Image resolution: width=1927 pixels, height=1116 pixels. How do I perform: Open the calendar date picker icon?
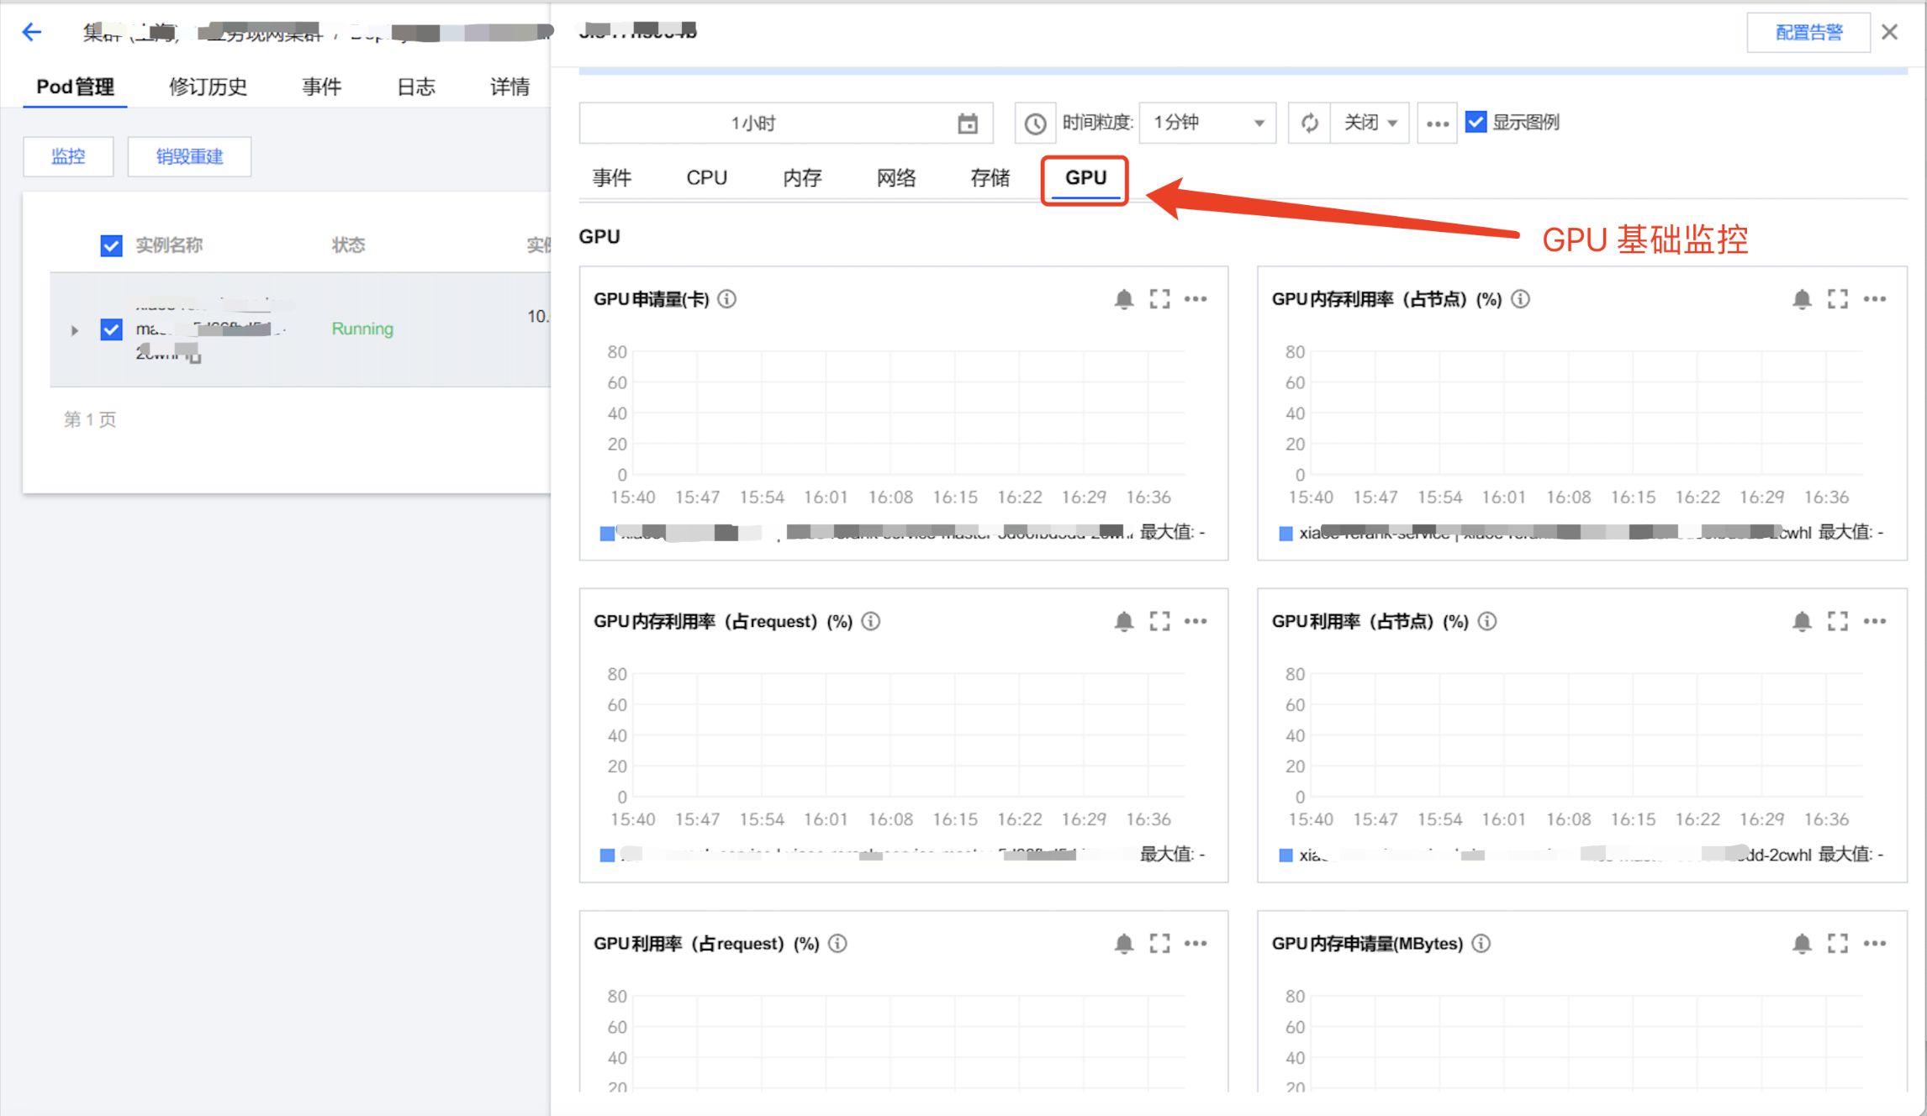click(x=968, y=124)
